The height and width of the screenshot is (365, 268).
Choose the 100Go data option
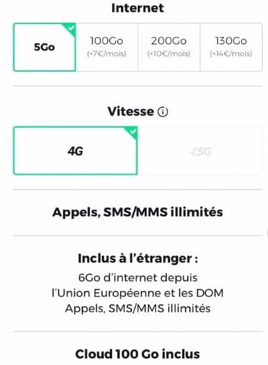pyautogui.click(x=107, y=47)
